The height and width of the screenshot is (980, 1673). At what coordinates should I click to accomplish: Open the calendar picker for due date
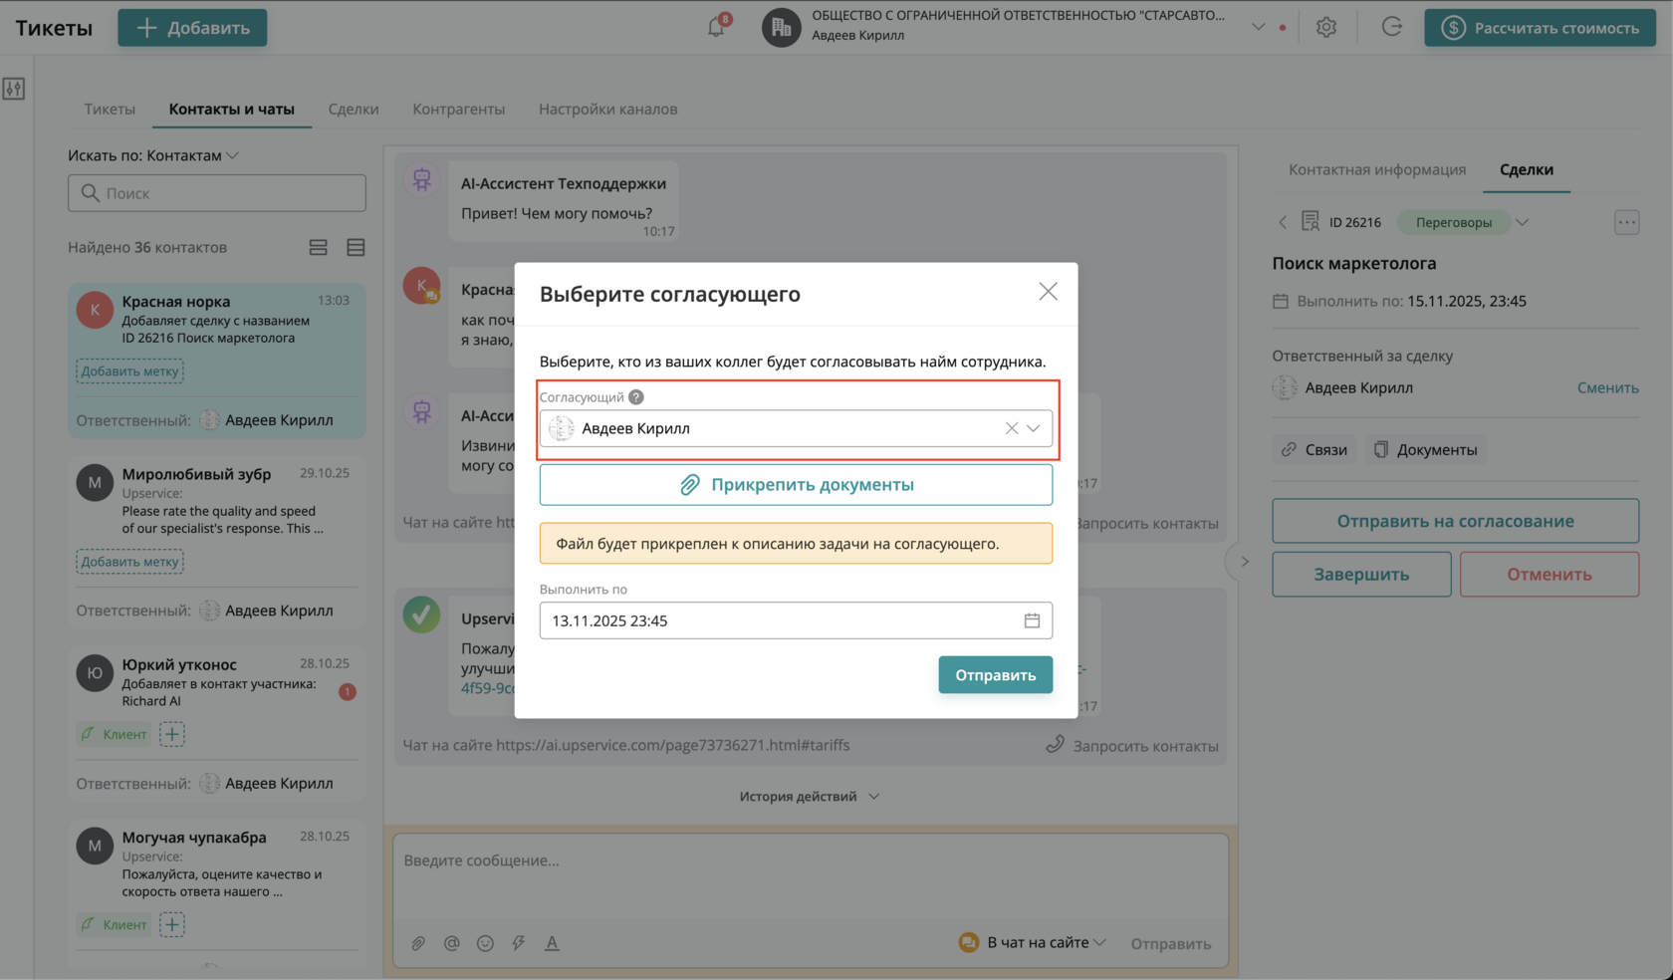click(1032, 620)
